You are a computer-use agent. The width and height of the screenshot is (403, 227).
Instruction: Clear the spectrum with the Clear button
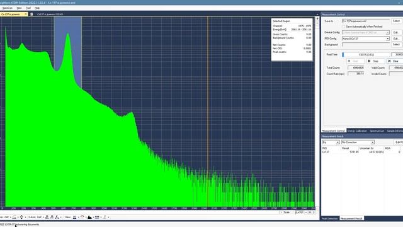[x=395, y=61]
